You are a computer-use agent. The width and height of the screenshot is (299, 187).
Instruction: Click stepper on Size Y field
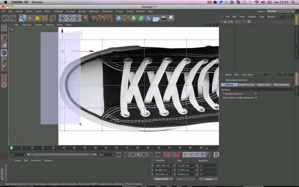point(195,170)
